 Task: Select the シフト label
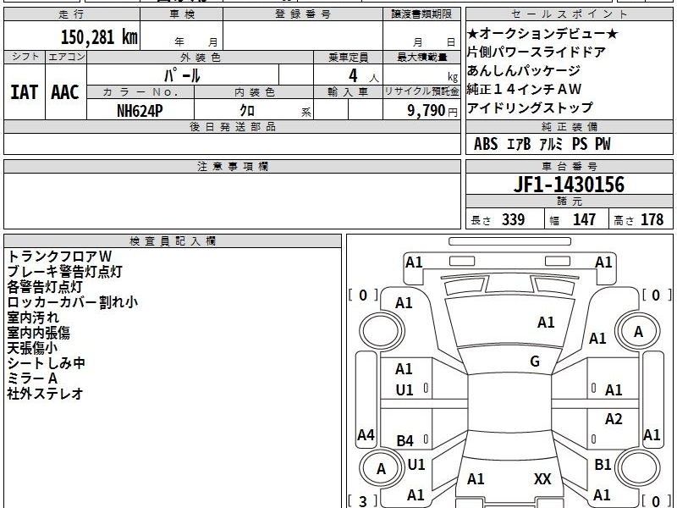click(x=25, y=57)
